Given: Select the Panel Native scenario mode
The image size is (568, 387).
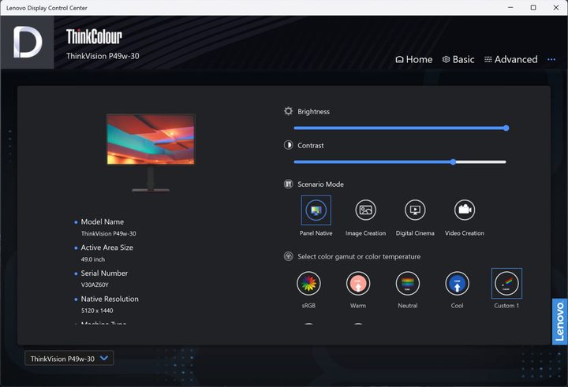Looking at the screenshot, I should (316, 210).
